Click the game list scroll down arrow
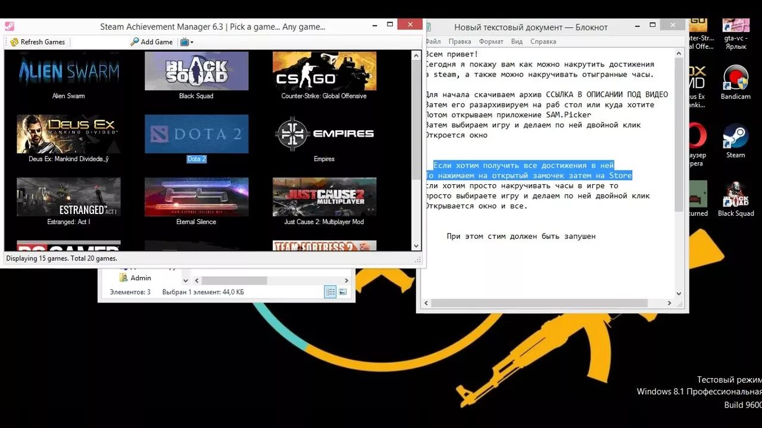 tap(416, 246)
